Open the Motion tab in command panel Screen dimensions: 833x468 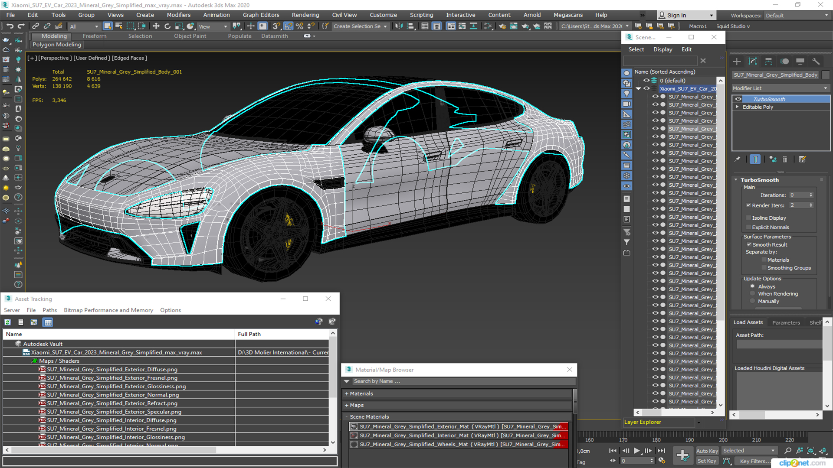tap(784, 61)
